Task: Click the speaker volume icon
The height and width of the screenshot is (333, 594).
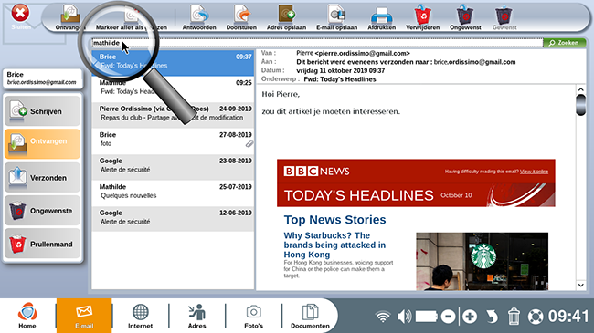Action: (404, 317)
